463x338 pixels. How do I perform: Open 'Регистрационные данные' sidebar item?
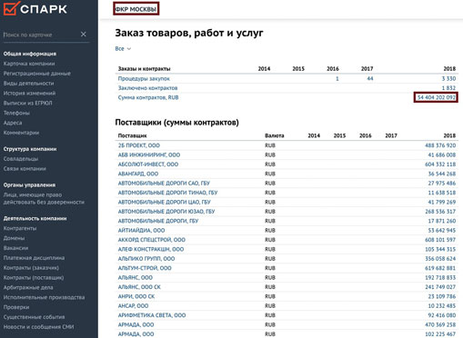(x=37, y=74)
